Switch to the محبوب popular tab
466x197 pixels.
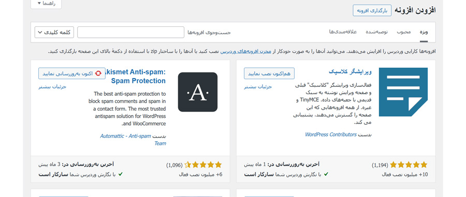403,32
